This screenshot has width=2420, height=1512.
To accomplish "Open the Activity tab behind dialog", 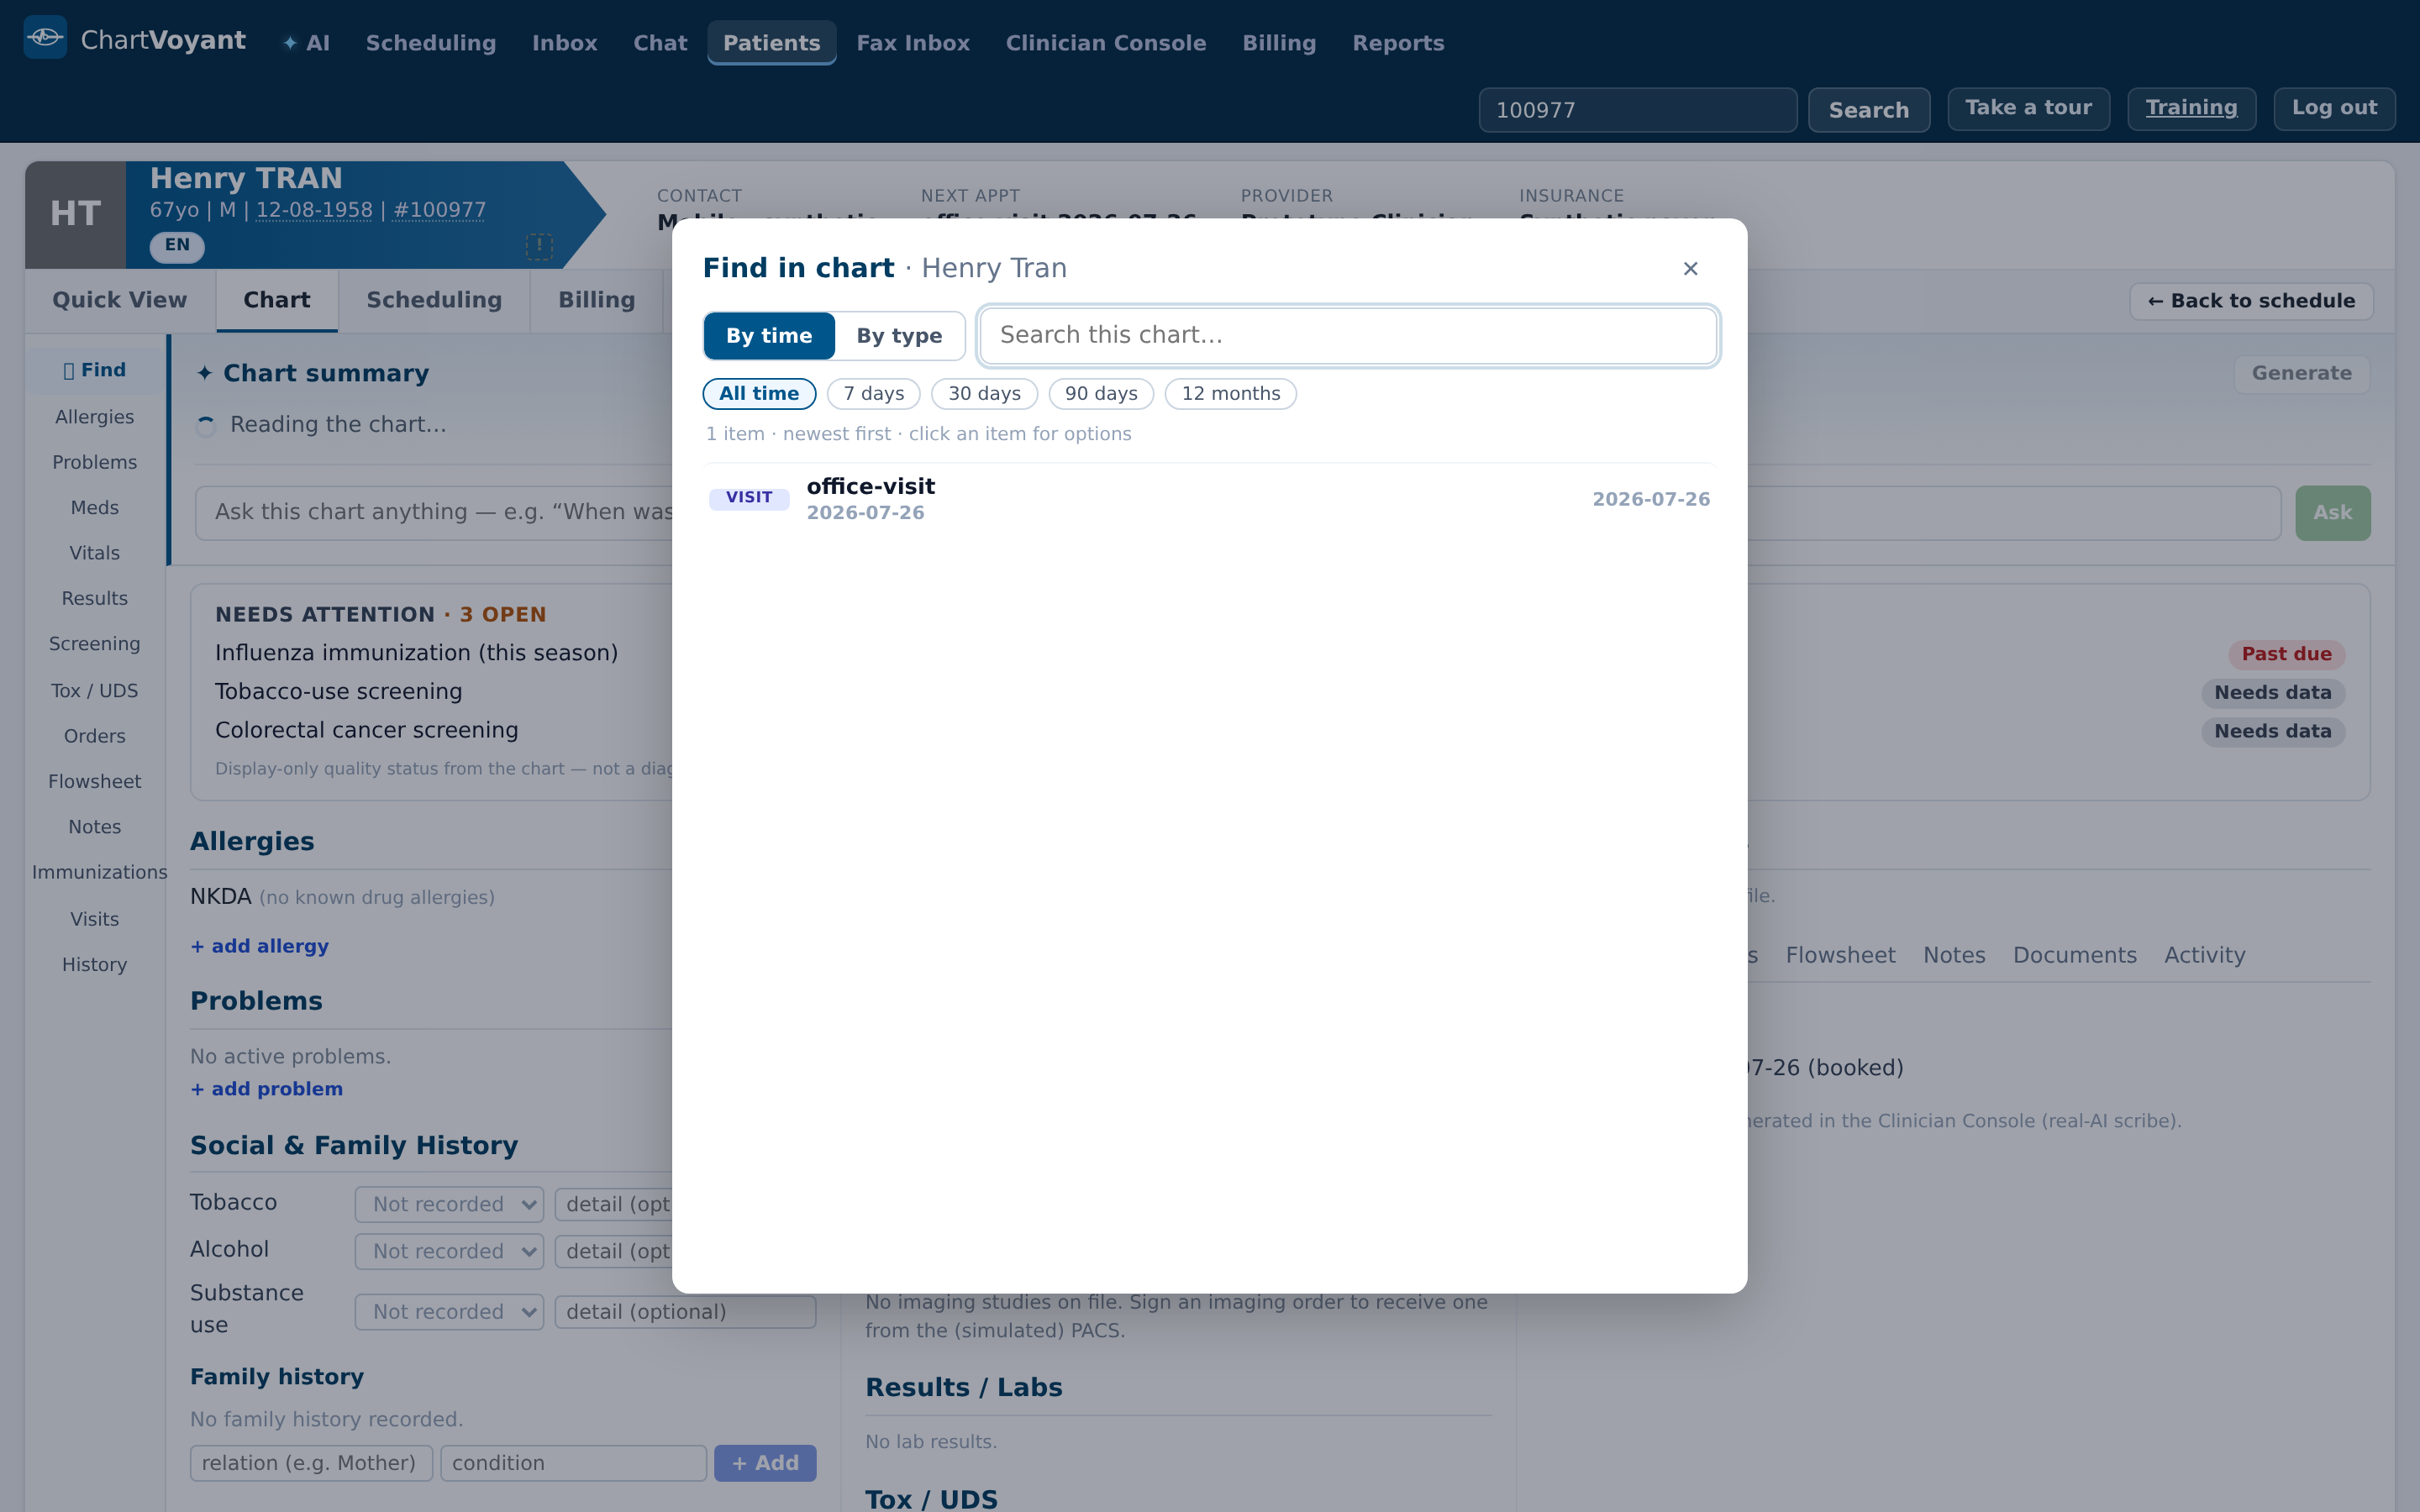I will (x=2204, y=955).
